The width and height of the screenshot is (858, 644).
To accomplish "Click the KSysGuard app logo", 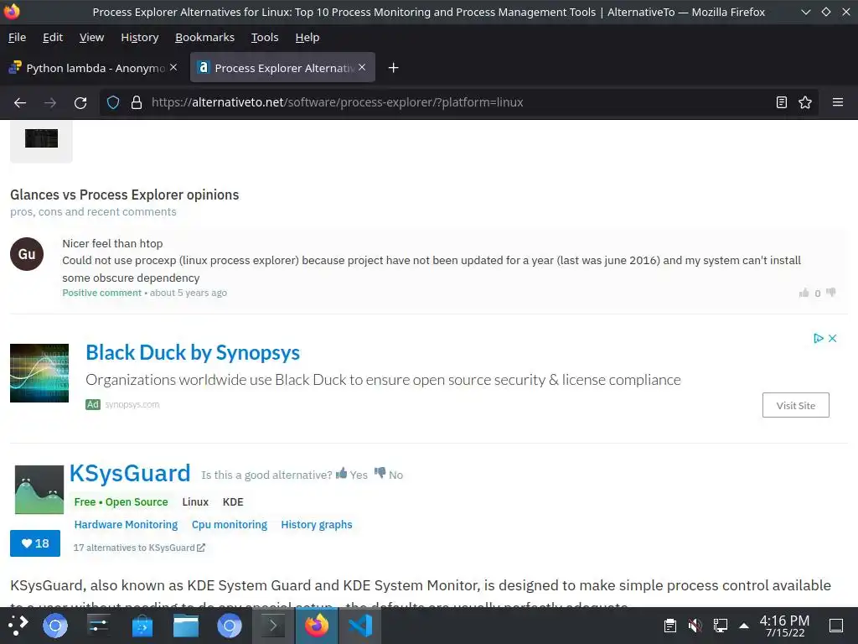I will pyautogui.click(x=39, y=490).
